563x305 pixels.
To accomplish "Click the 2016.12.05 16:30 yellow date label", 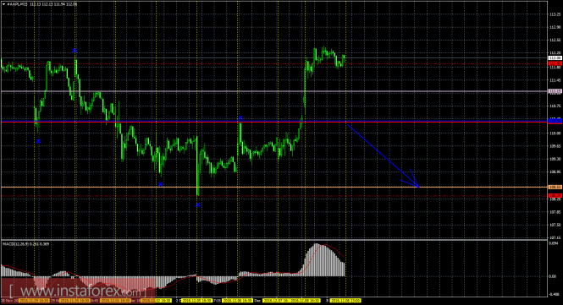I will click(x=196, y=301).
